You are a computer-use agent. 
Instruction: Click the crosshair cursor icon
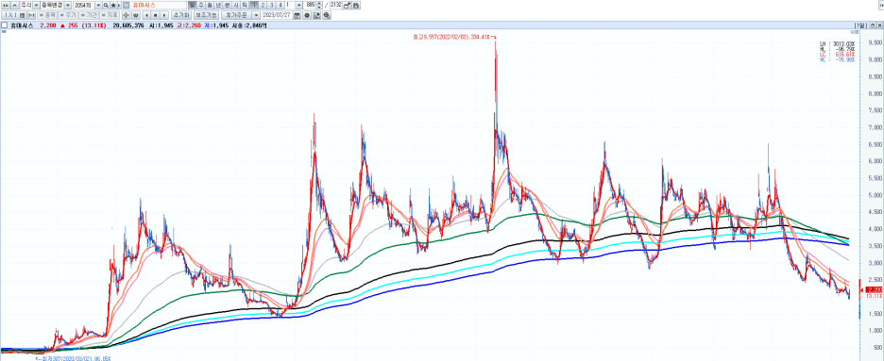click(126, 15)
